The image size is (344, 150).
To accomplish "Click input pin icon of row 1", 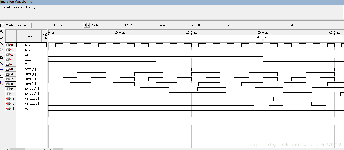I will point(8,50).
